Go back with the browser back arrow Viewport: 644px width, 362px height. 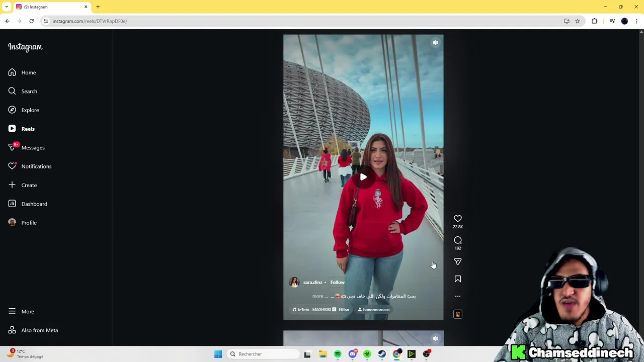click(x=7, y=21)
